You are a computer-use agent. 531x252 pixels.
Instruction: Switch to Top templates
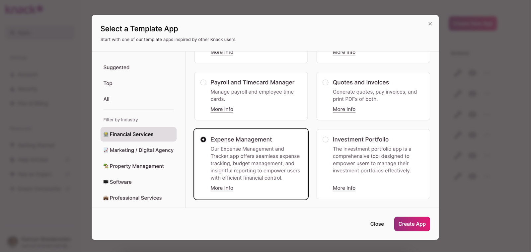click(x=108, y=83)
